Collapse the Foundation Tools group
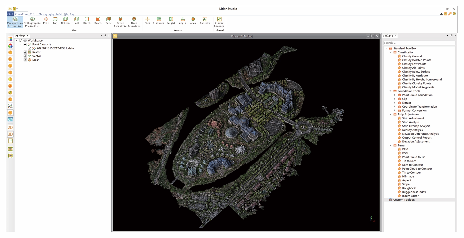This screenshot has height=238, width=464. pyautogui.click(x=391, y=91)
